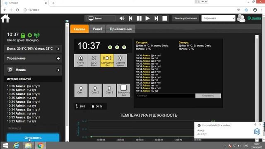The height and width of the screenshot is (149, 265).
Task: Toggle the Светлое время tile
Action: click(120, 60)
